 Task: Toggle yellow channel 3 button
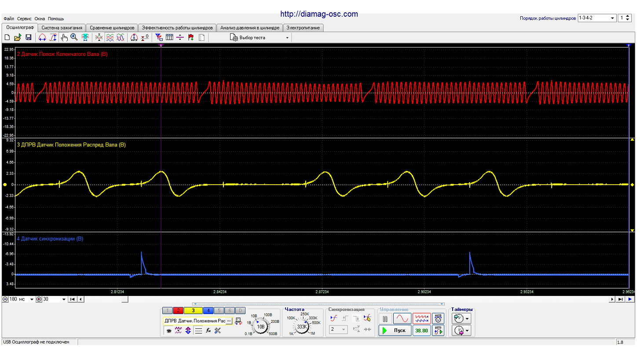click(193, 310)
